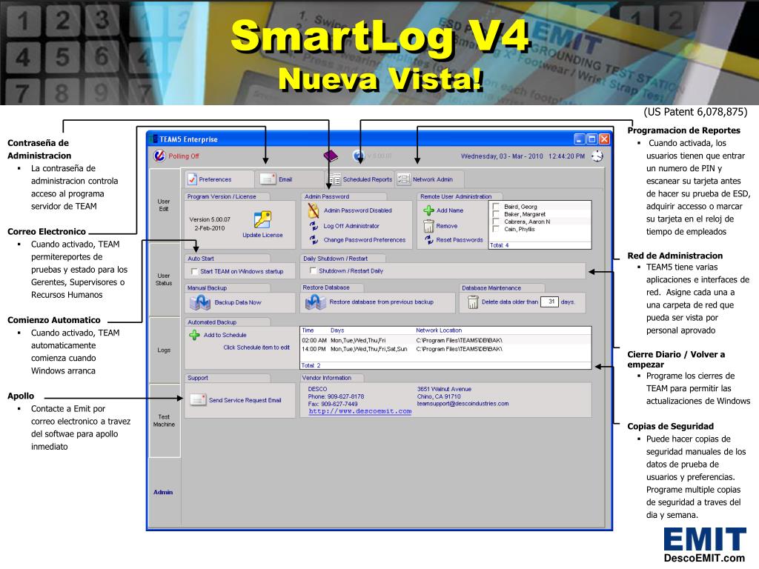Screen dimensions: 759x569
Task: Click Backup Data Now
Action: pyautogui.click(x=238, y=302)
